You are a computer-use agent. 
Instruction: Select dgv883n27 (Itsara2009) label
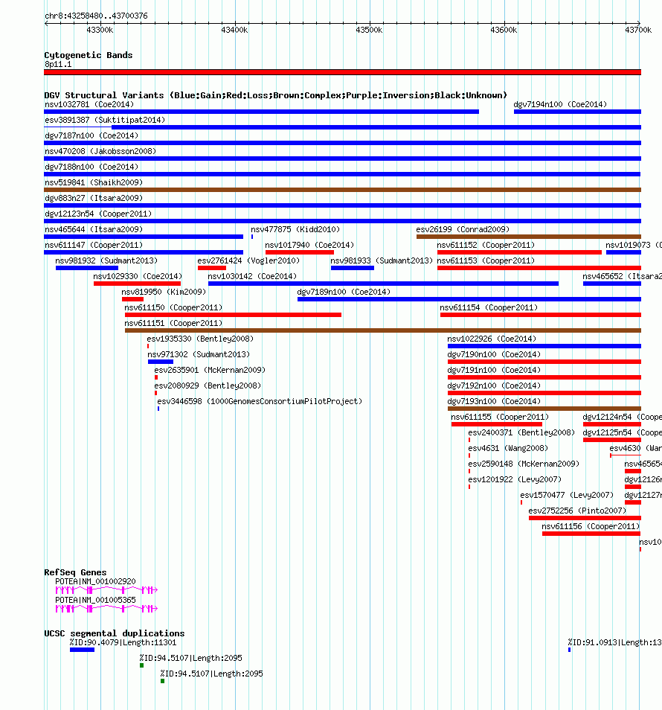94,198
